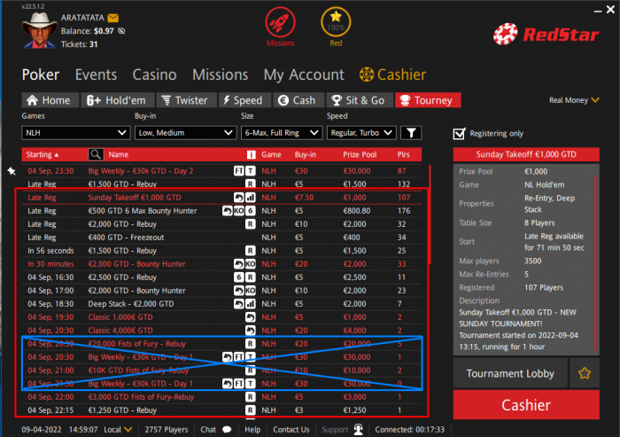The image size is (620, 437).
Task: Expand the Games NLH dropdown
Action: pyautogui.click(x=76, y=133)
